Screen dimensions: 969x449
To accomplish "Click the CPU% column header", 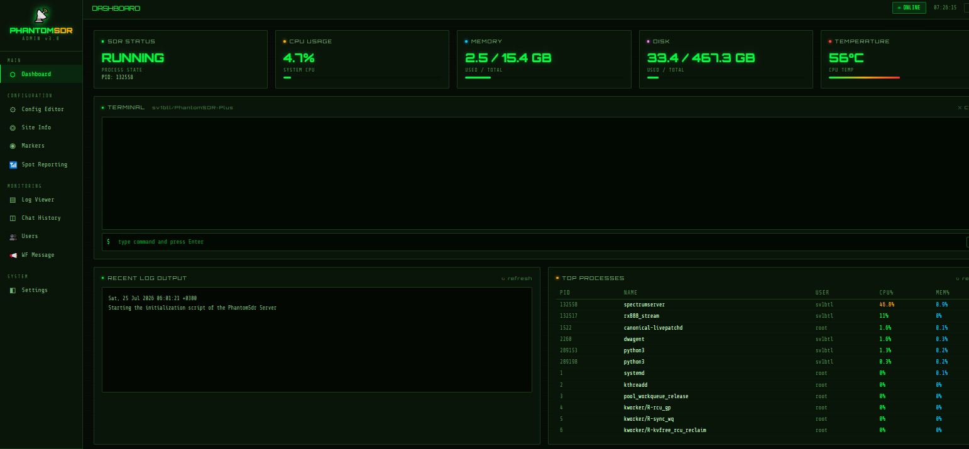I will [x=886, y=293].
